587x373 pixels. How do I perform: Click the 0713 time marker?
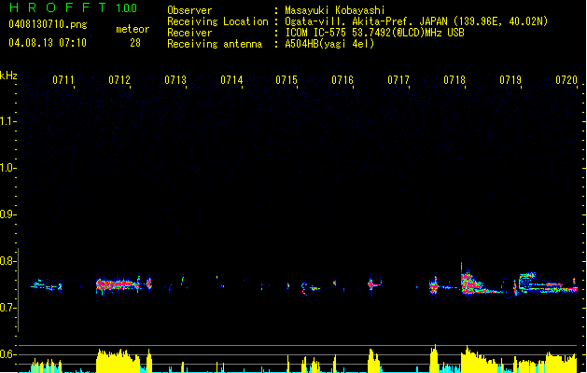pyautogui.click(x=175, y=80)
